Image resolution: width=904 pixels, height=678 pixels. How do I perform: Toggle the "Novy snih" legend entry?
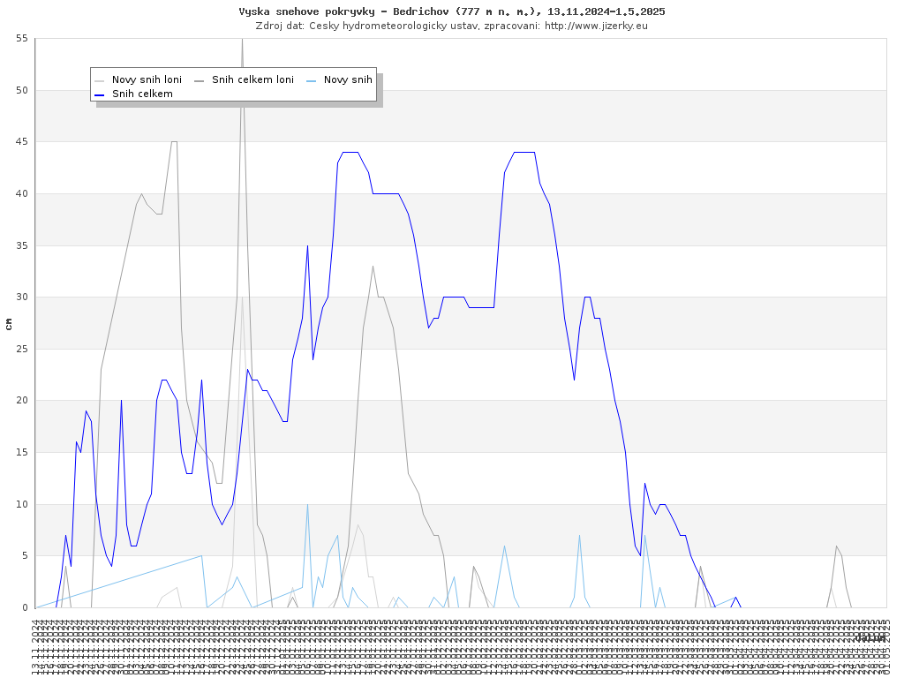(348, 79)
